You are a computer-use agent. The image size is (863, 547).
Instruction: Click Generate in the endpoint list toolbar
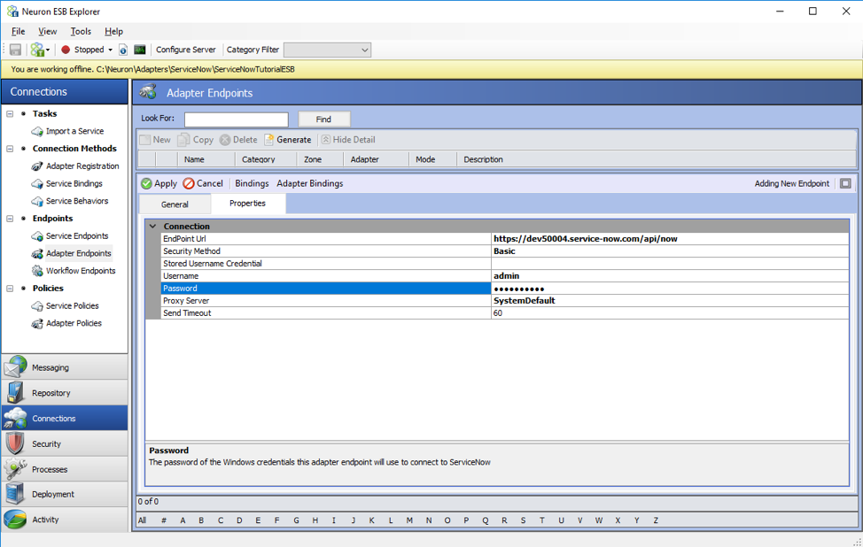click(x=288, y=140)
